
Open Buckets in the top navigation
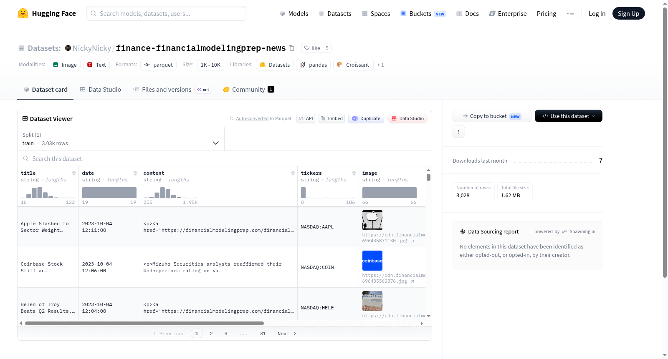(423, 13)
